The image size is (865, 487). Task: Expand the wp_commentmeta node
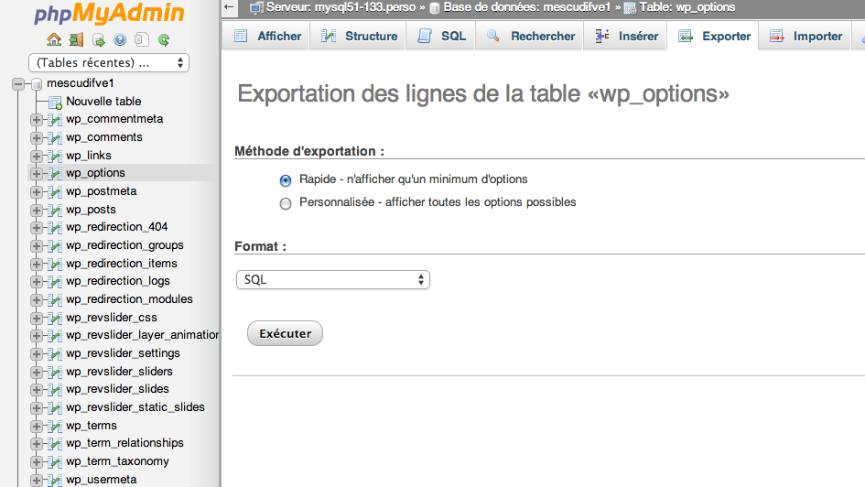[x=37, y=120]
